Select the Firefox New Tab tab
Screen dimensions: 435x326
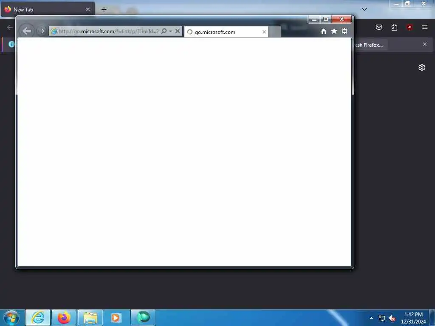tap(48, 9)
